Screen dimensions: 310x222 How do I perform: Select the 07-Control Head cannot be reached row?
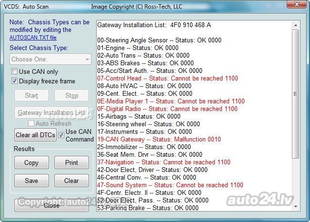click(168, 78)
